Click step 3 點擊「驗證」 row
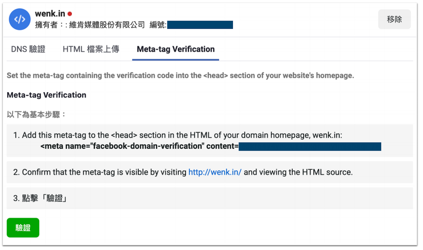The width and height of the screenshot is (423, 250). 210,198
